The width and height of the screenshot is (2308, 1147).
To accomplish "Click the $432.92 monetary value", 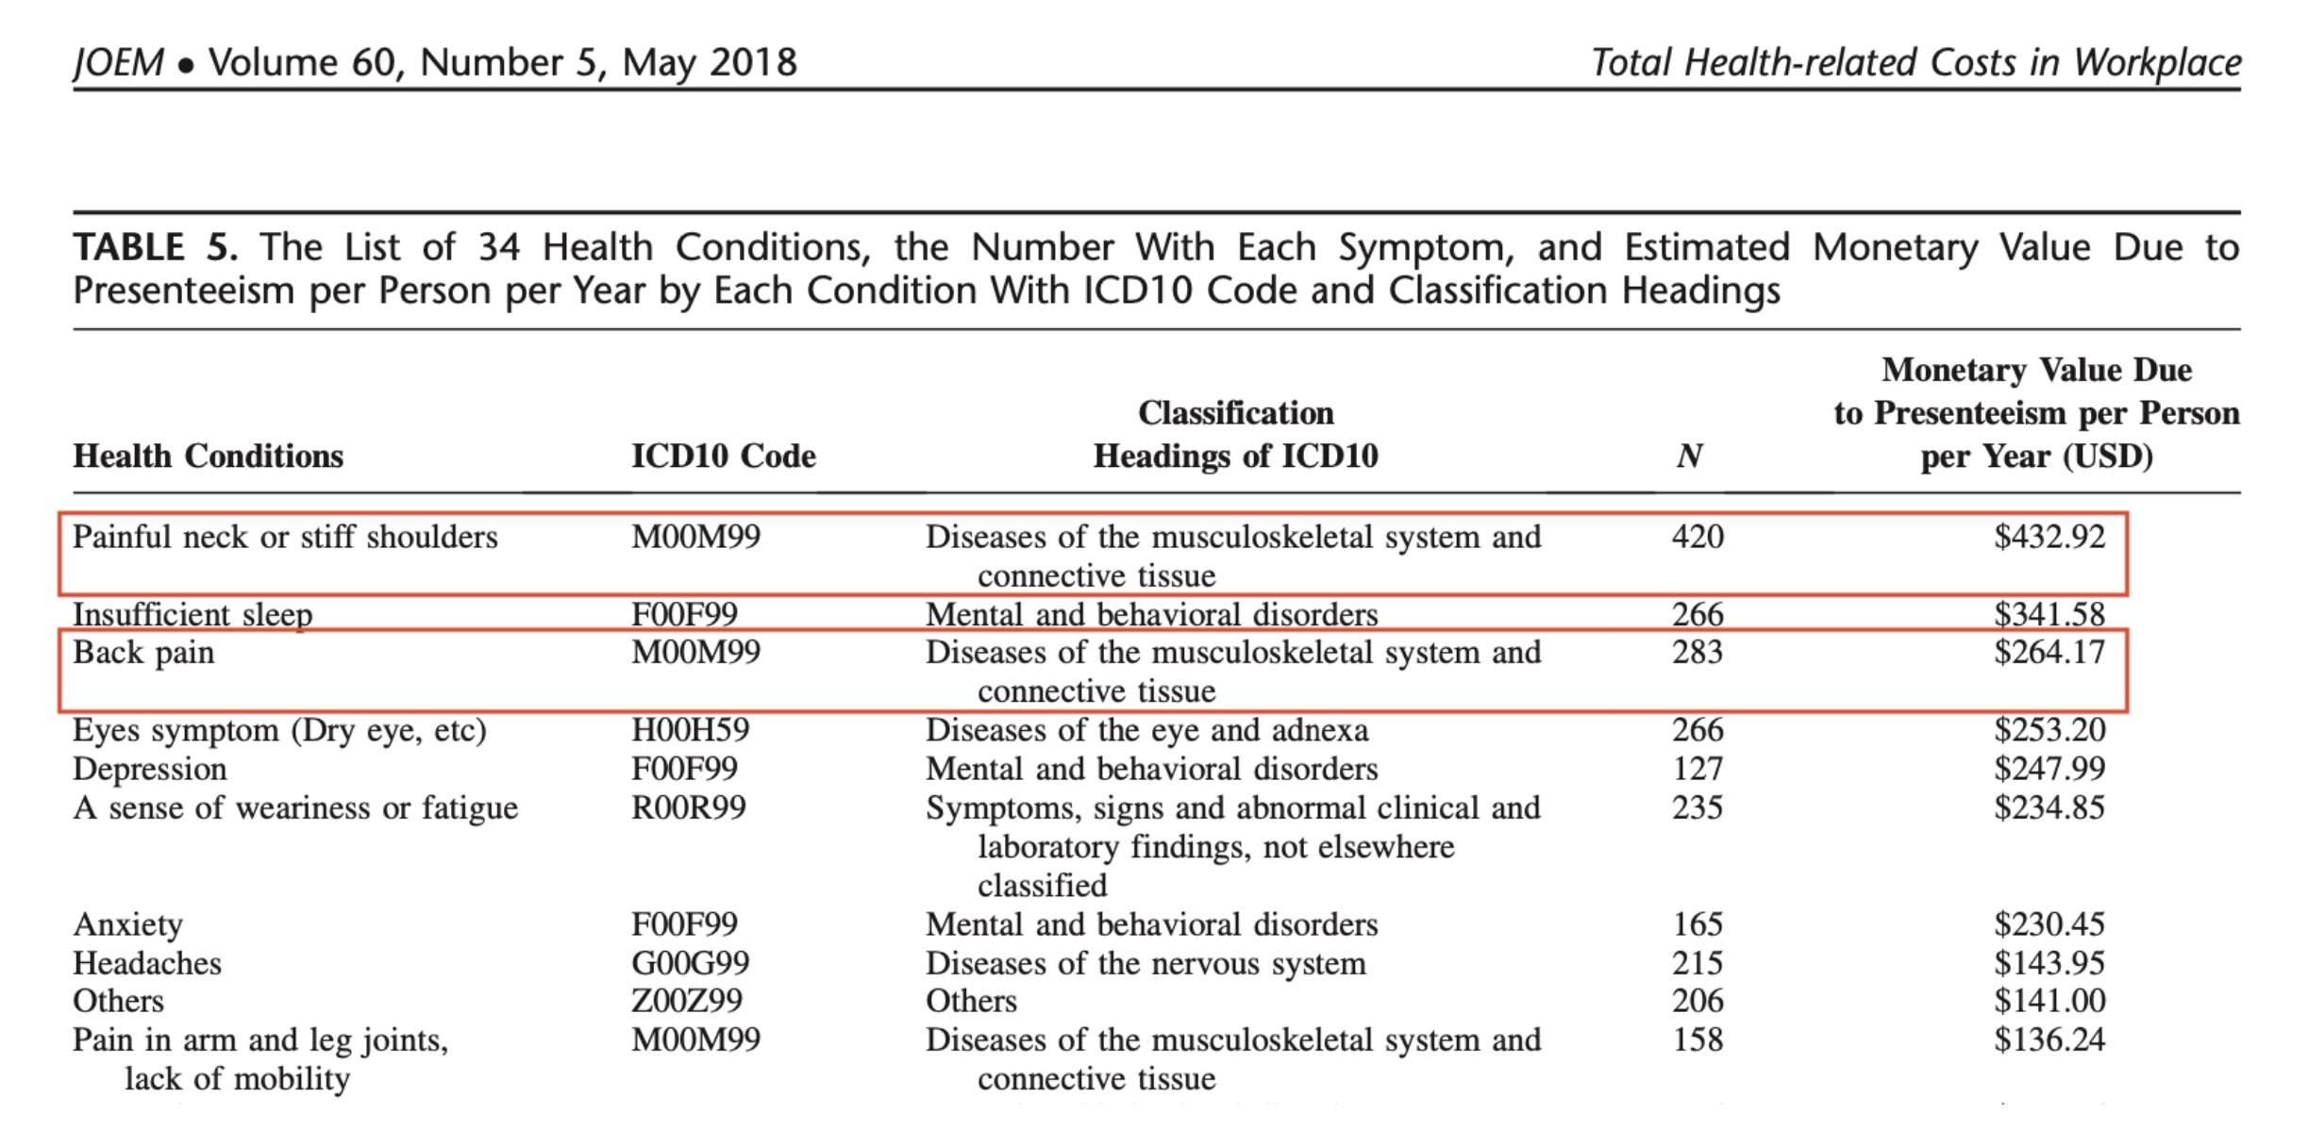I will pos(2049,538).
